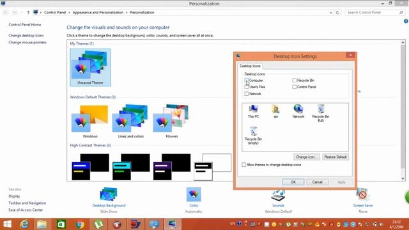Enable the Computer desktop icon checkbox
Image resolution: width=409 pixels, height=230 pixels.
pyautogui.click(x=247, y=80)
